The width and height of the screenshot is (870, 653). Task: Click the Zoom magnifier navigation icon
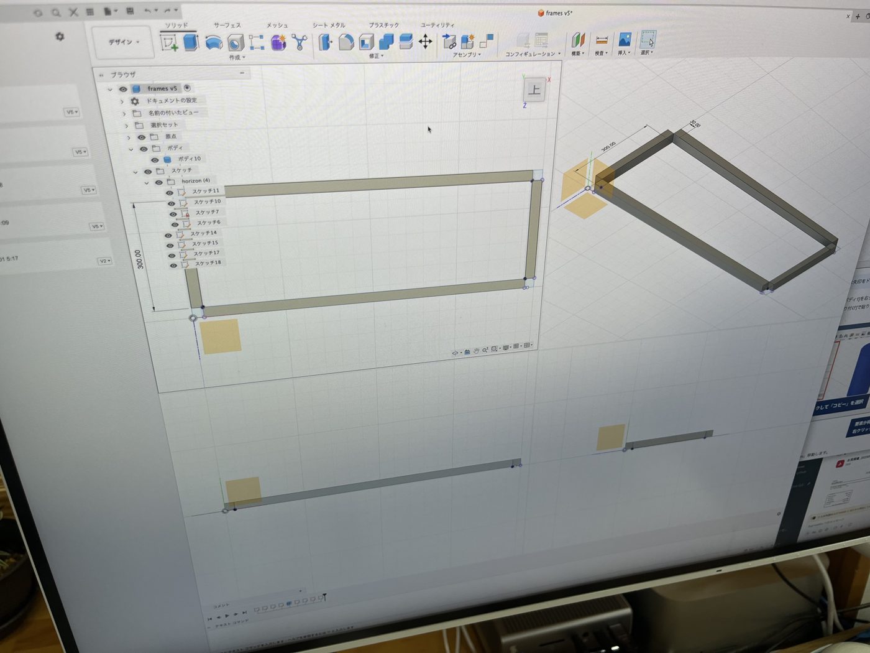click(x=485, y=350)
